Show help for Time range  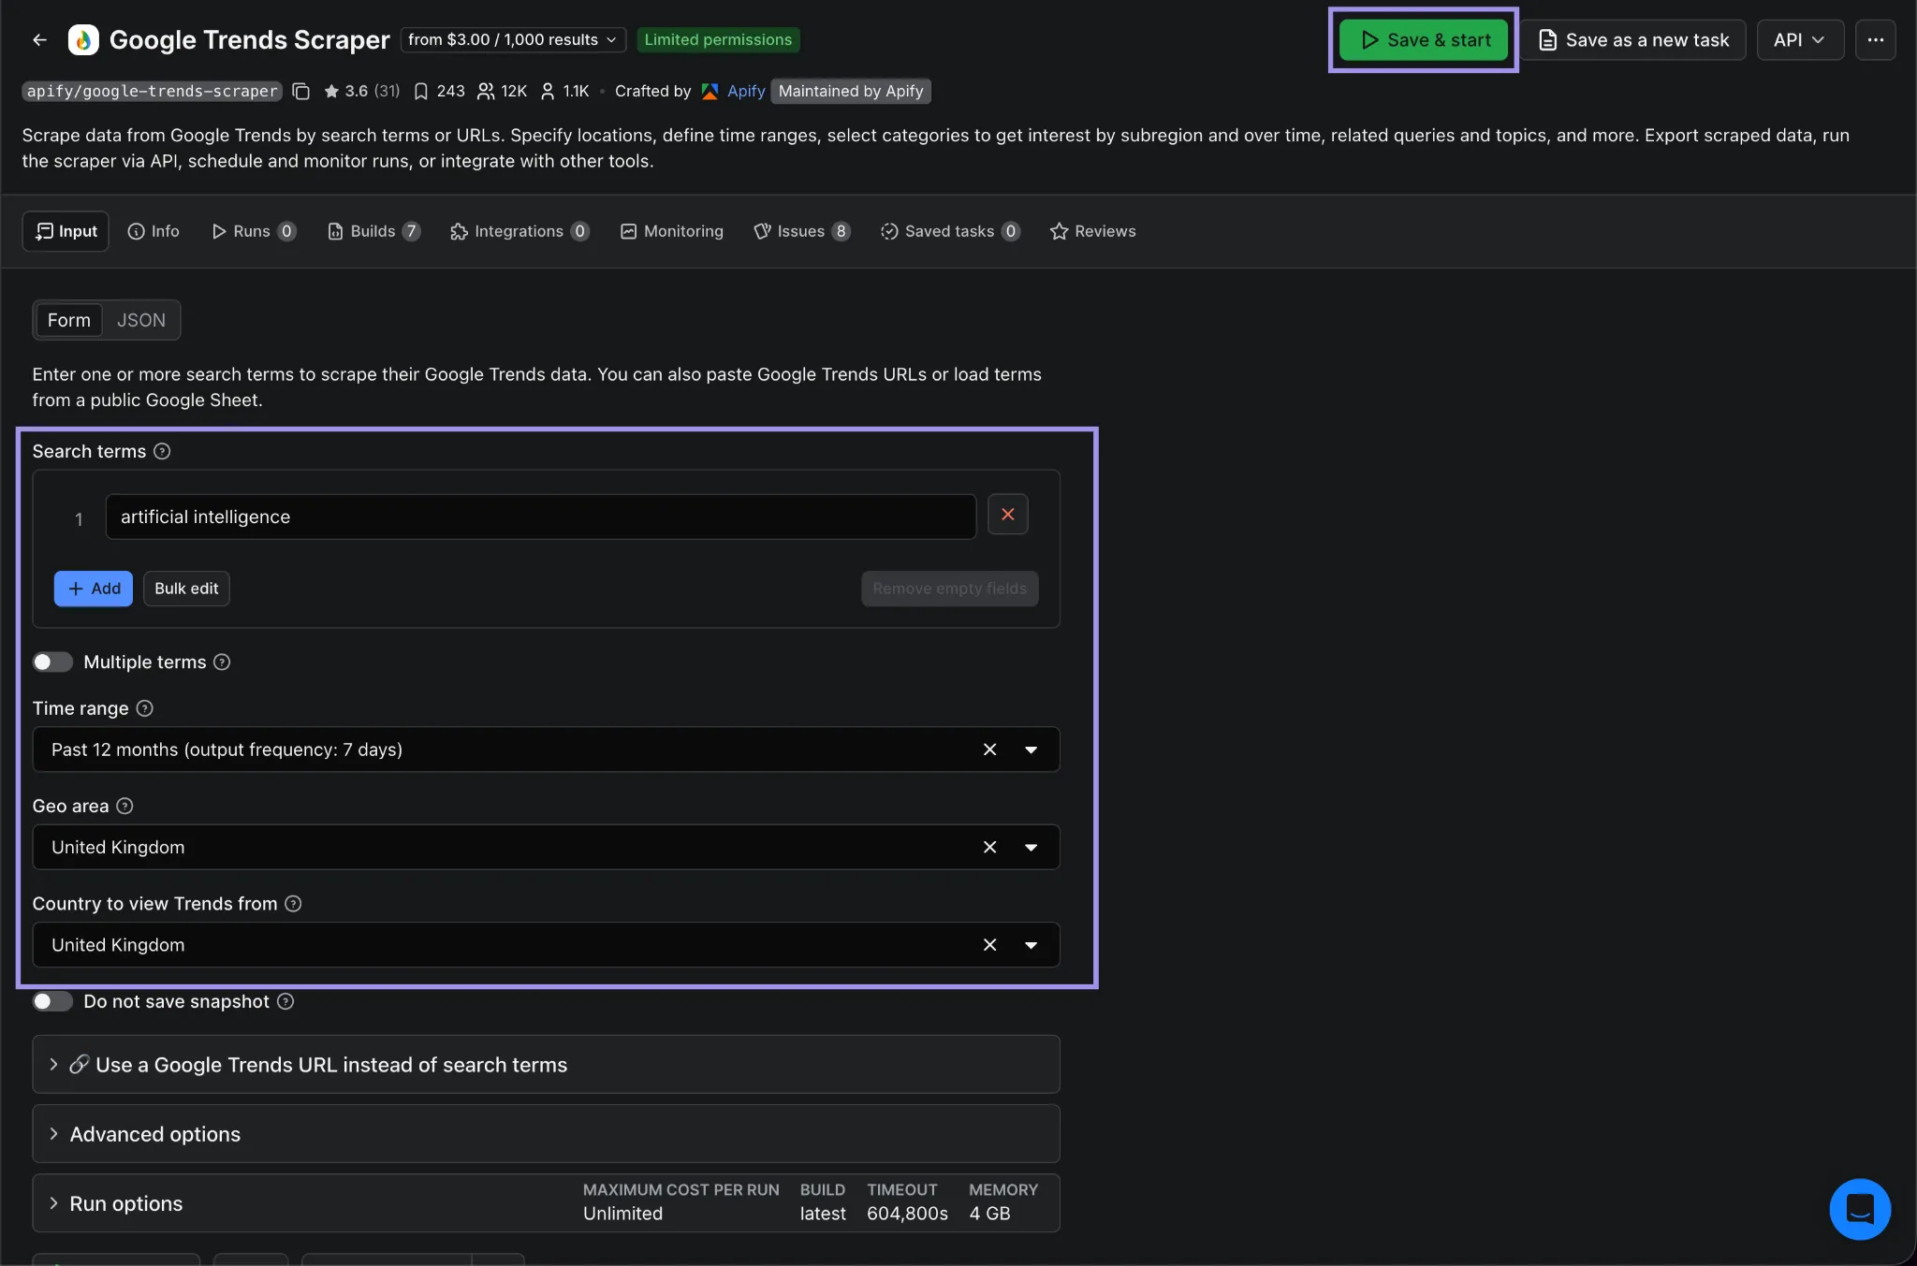click(x=144, y=708)
